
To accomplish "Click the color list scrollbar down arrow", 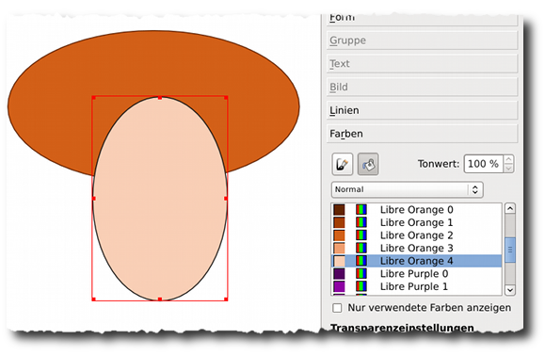I will 510,289.
